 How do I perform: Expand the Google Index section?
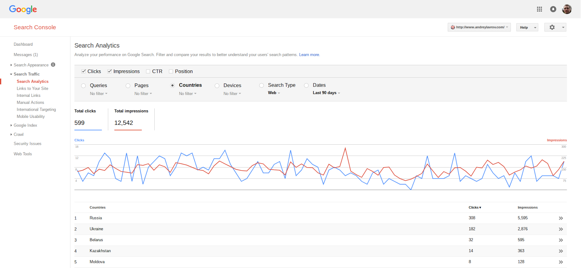25,125
